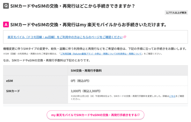Click the question heading SIMカードやeSIMの交換・再発行はどこから
The width and height of the screenshot is (191, 122).
point(73,6)
